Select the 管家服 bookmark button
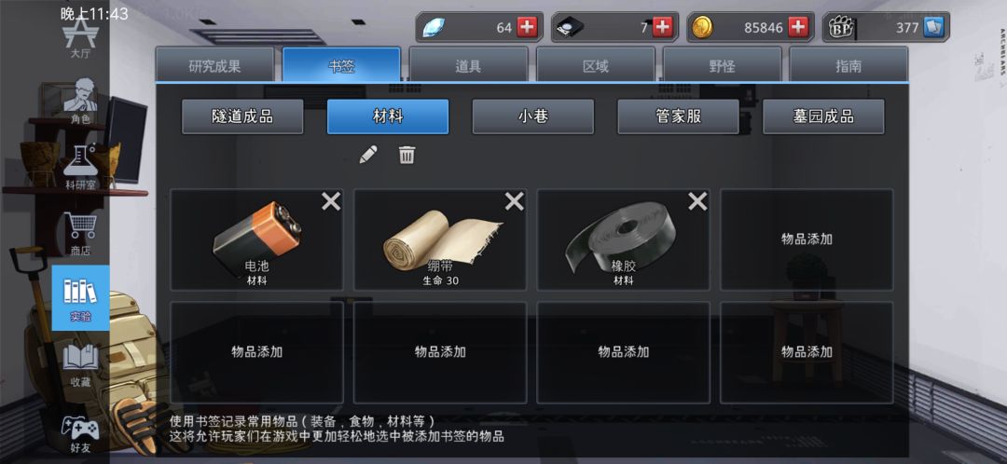The width and height of the screenshot is (1007, 464). [678, 116]
